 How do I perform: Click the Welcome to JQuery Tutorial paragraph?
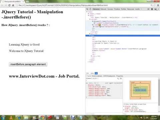(26, 51)
